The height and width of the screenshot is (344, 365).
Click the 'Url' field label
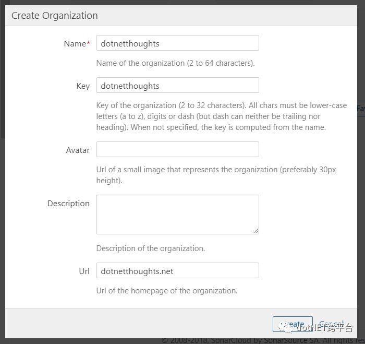pos(84,271)
